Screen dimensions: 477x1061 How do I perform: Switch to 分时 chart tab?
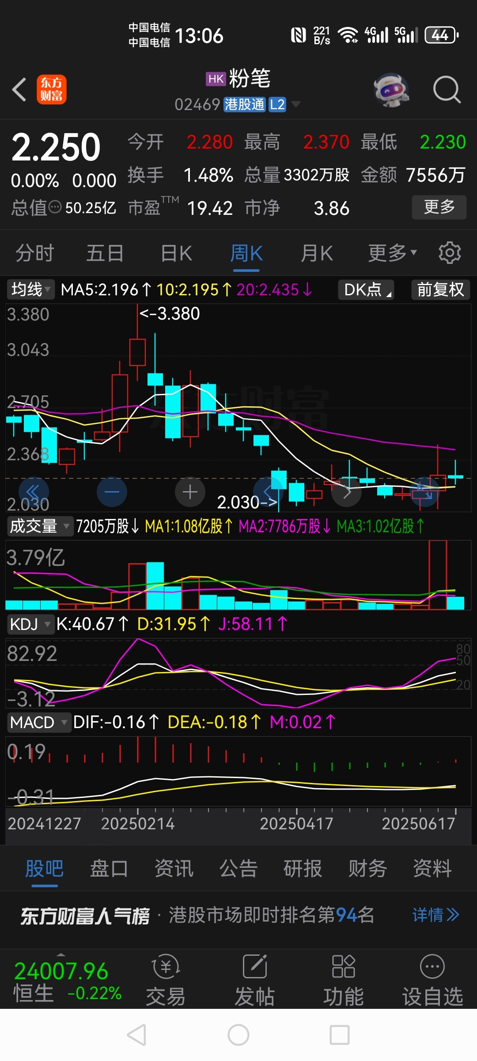pyautogui.click(x=34, y=253)
